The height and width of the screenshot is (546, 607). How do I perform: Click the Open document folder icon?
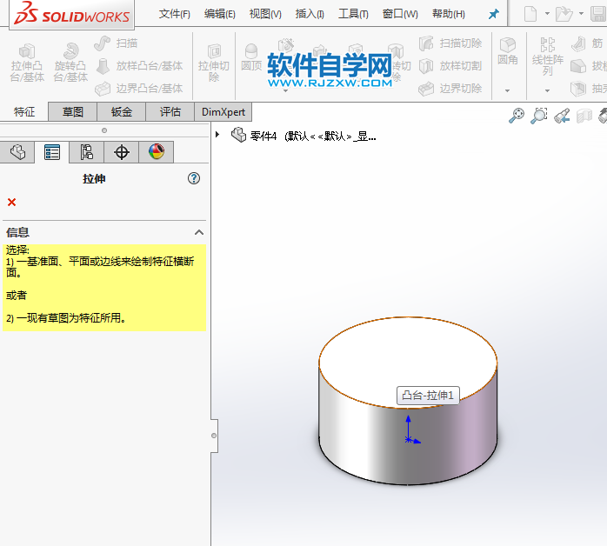pyautogui.click(x=564, y=14)
